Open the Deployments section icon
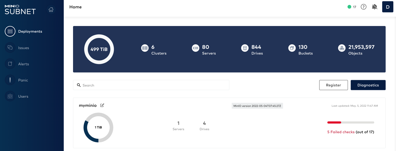This screenshot has height=151, width=396. [x=10, y=31]
